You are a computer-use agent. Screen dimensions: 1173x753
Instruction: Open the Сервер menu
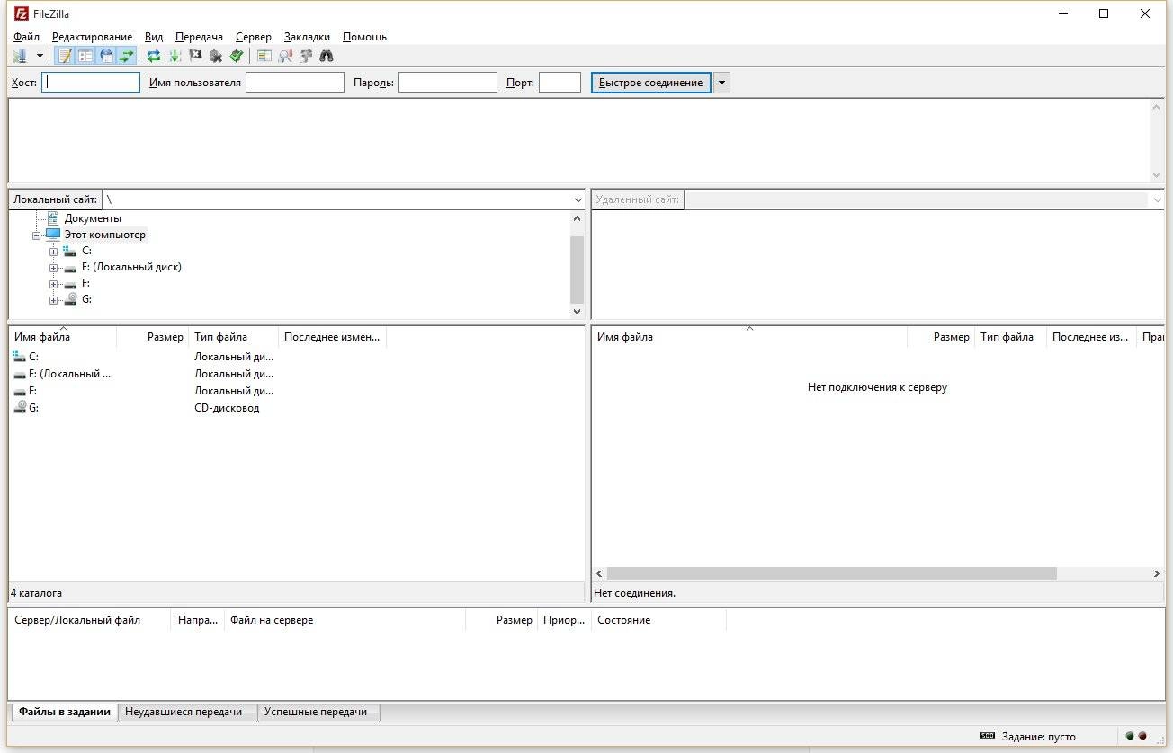254,37
